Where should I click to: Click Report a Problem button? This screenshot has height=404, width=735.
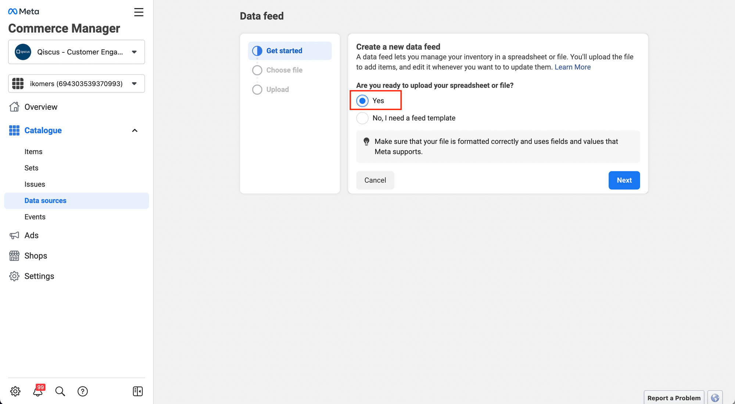[x=674, y=398]
